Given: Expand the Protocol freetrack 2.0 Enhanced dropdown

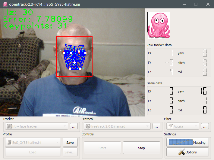Looking at the screenshot, I should pos(117,126).
